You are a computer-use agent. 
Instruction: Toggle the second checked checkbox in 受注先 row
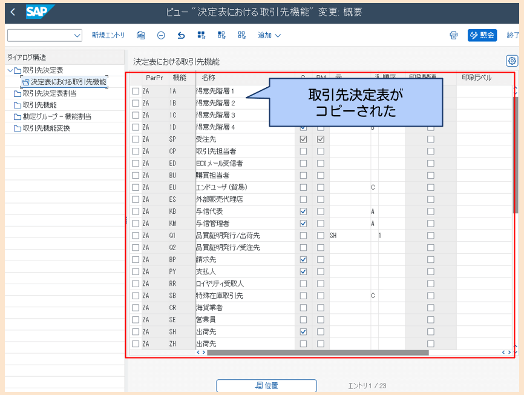[321, 139]
